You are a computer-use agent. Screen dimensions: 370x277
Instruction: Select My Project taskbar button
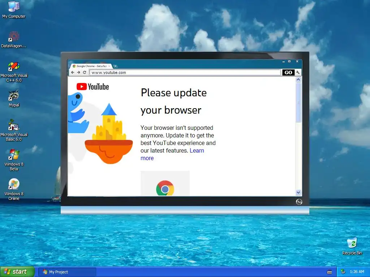[x=67, y=272]
